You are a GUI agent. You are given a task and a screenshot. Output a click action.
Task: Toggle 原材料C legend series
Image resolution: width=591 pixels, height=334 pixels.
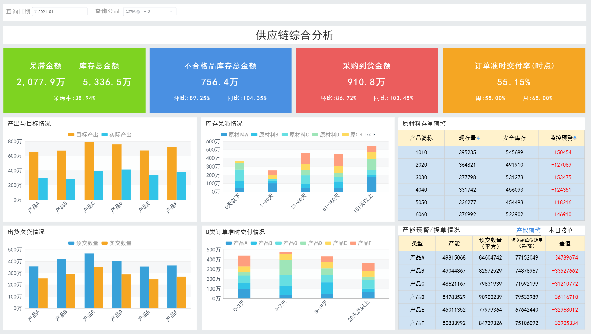295,135
